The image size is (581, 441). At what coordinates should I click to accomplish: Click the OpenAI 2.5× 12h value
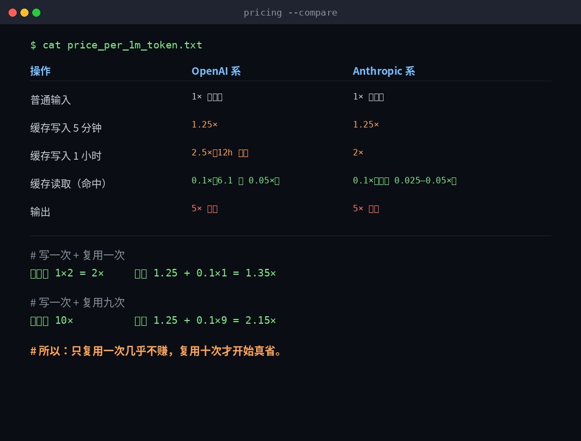coord(219,153)
